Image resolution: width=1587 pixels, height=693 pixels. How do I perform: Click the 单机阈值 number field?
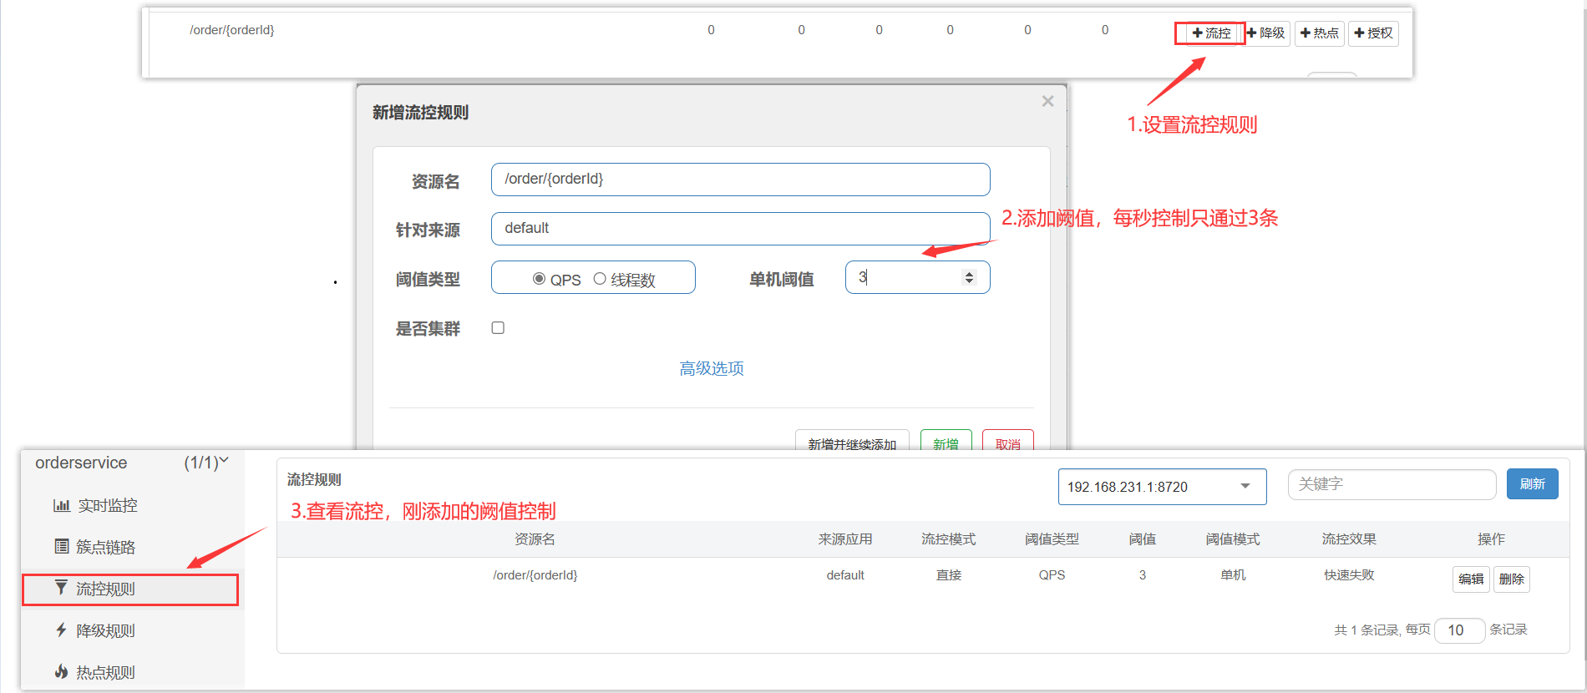coord(917,277)
